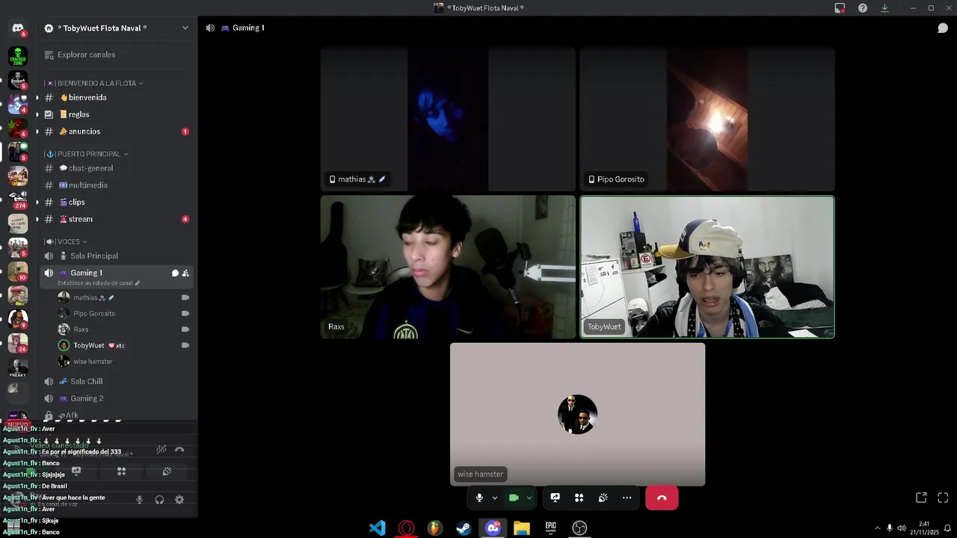957x538 pixels.
Task: Open Epic Games launcher from taskbar
Action: (x=550, y=528)
